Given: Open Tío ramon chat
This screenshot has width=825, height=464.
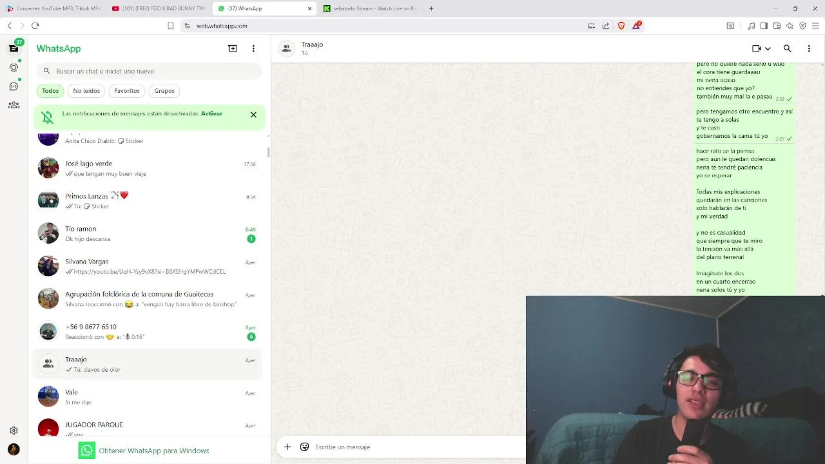Looking at the screenshot, I should point(148,233).
